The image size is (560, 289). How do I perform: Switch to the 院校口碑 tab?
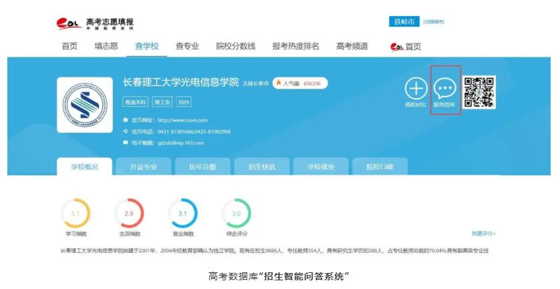380,167
